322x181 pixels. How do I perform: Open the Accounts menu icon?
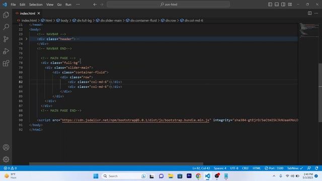tap(6, 147)
